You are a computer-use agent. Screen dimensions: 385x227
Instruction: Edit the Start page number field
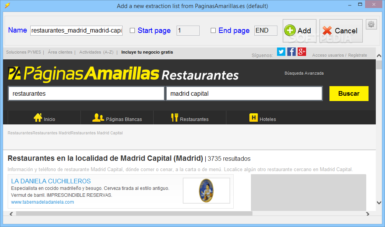coord(188,30)
